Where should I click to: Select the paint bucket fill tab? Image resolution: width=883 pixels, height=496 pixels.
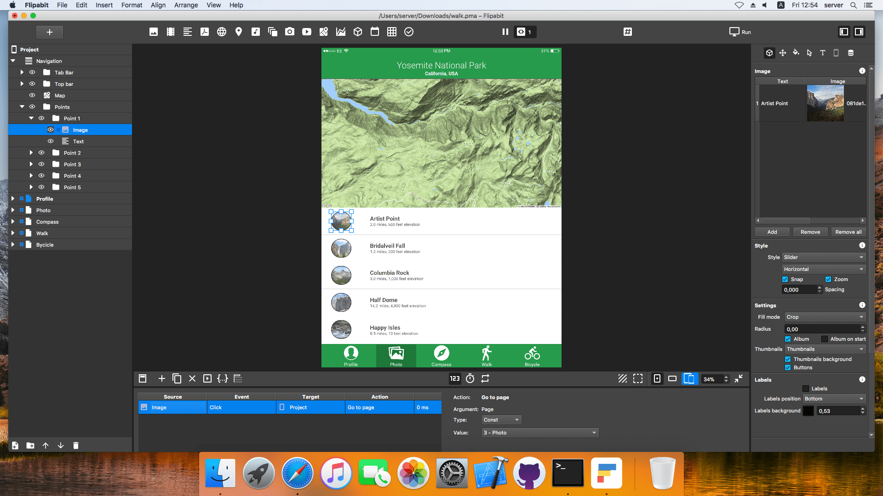pyautogui.click(x=796, y=53)
